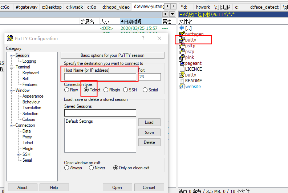Viewport: 288px width, 193px height.
Task: Select Translation in category tree
Action: (x=32, y=108)
